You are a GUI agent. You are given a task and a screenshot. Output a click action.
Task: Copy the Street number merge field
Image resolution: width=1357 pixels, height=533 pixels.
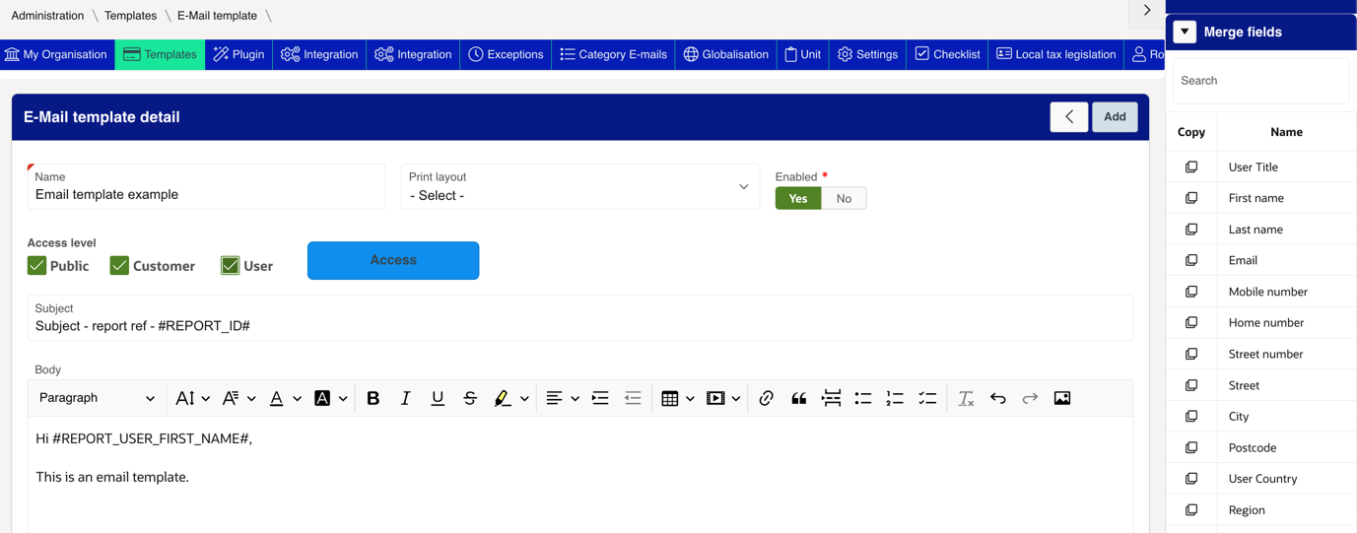(x=1191, y=354)
